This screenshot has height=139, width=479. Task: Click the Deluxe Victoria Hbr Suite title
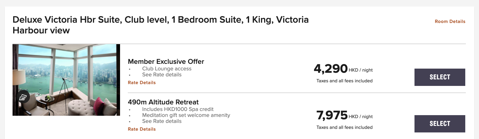[161, 25]
